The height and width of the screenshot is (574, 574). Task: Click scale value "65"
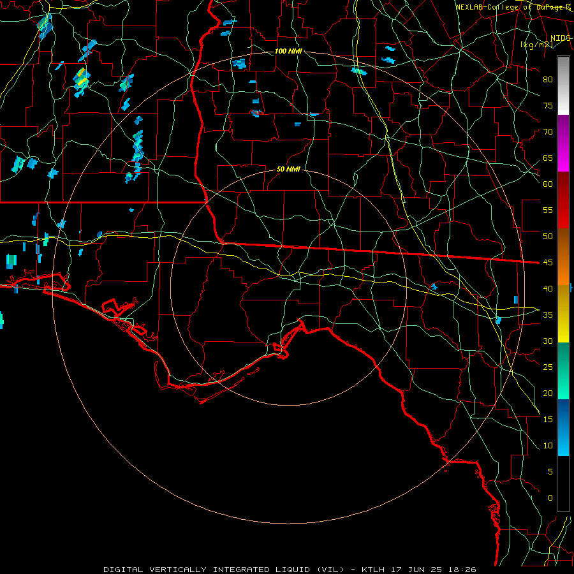pyautogui.click(x=548, y=158)
